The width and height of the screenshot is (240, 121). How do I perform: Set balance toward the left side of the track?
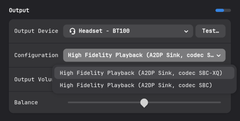pos(104,102)
